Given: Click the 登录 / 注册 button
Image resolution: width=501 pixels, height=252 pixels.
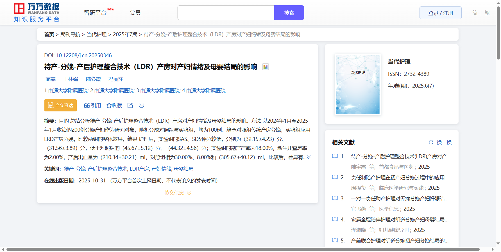Looking at the screenshot, I should [440, 13].
